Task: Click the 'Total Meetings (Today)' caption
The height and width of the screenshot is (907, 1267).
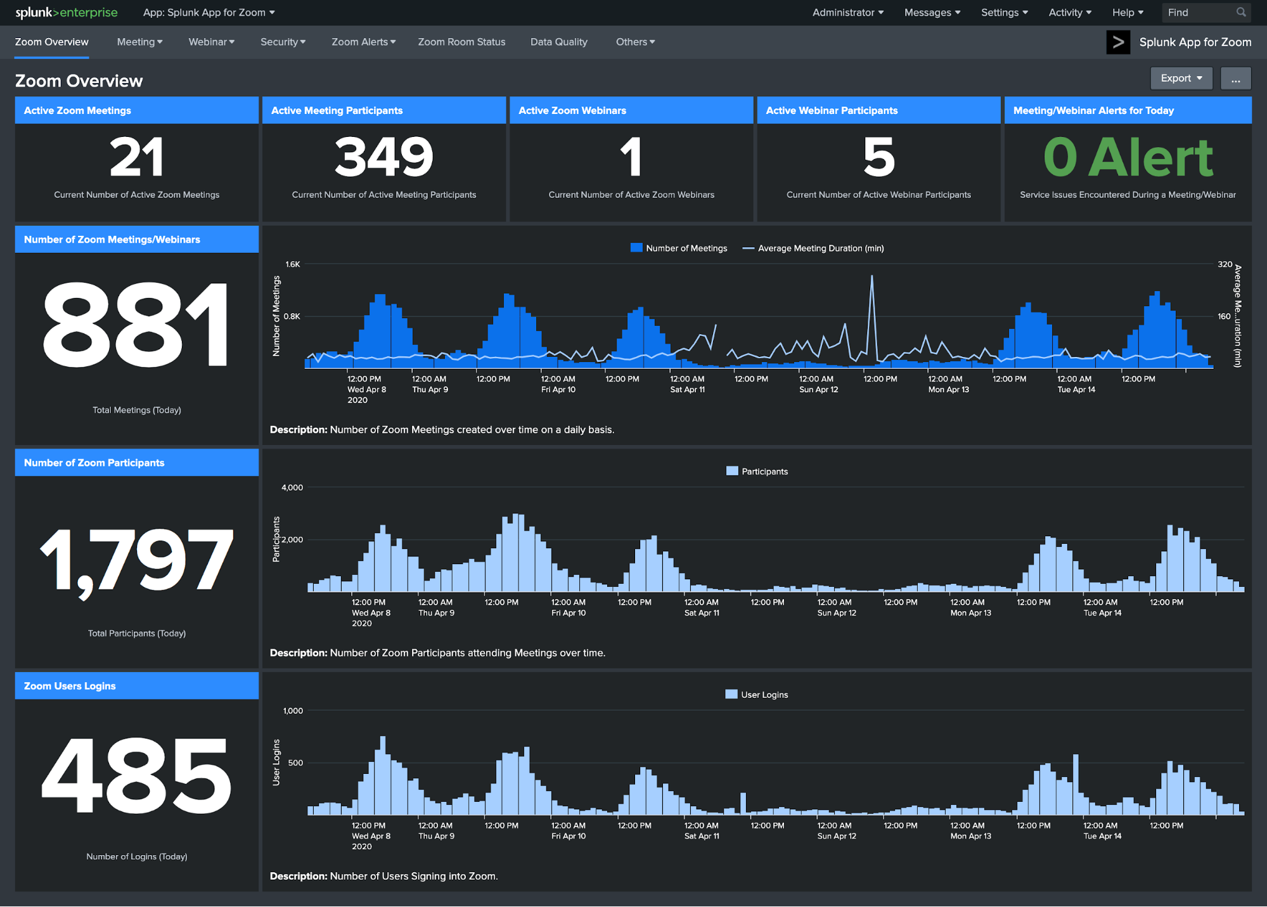Action: click(137, 410)
